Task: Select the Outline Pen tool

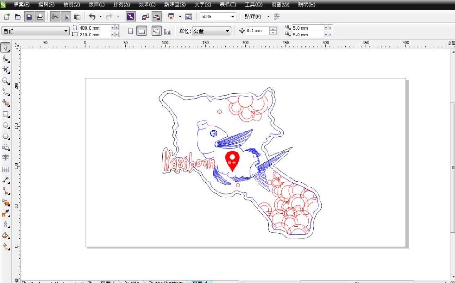Action: click(x=6, y=225)
